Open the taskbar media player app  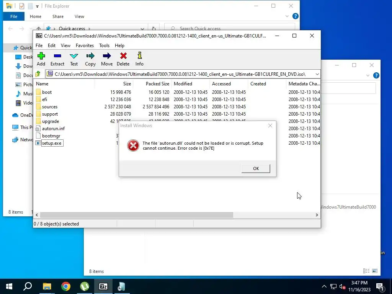click(x=121, y=286)
